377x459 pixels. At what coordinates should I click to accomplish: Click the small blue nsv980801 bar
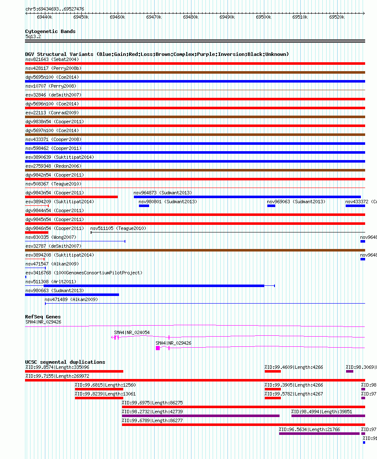click(144, 206)
